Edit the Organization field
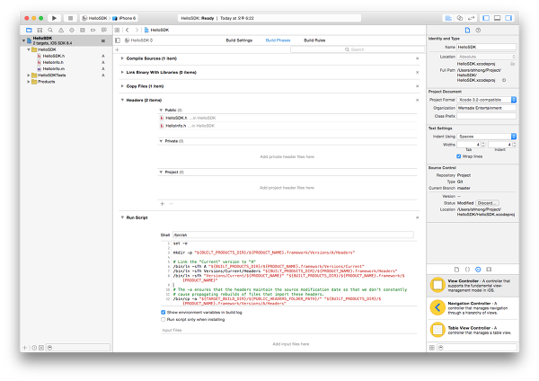The image size is (539, 381). click(x=486, y=108)
